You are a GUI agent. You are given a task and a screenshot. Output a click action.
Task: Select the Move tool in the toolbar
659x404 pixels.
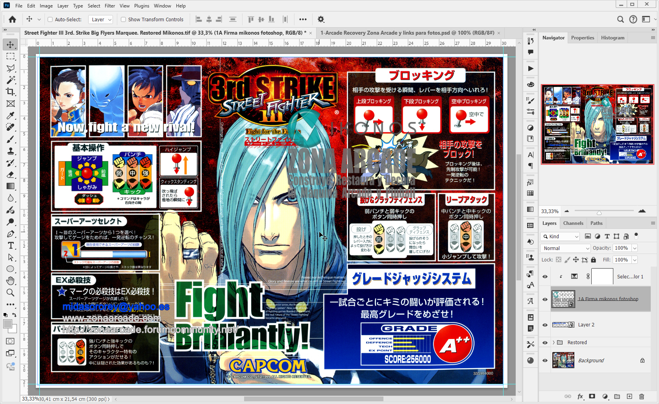click(11, 44)
